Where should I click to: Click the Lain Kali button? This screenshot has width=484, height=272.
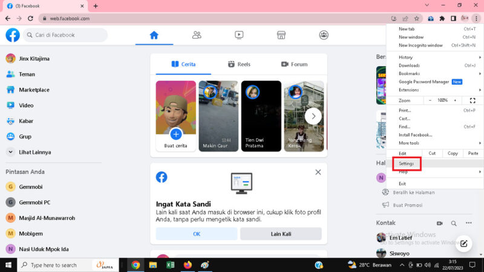click(x=281, y=234)
